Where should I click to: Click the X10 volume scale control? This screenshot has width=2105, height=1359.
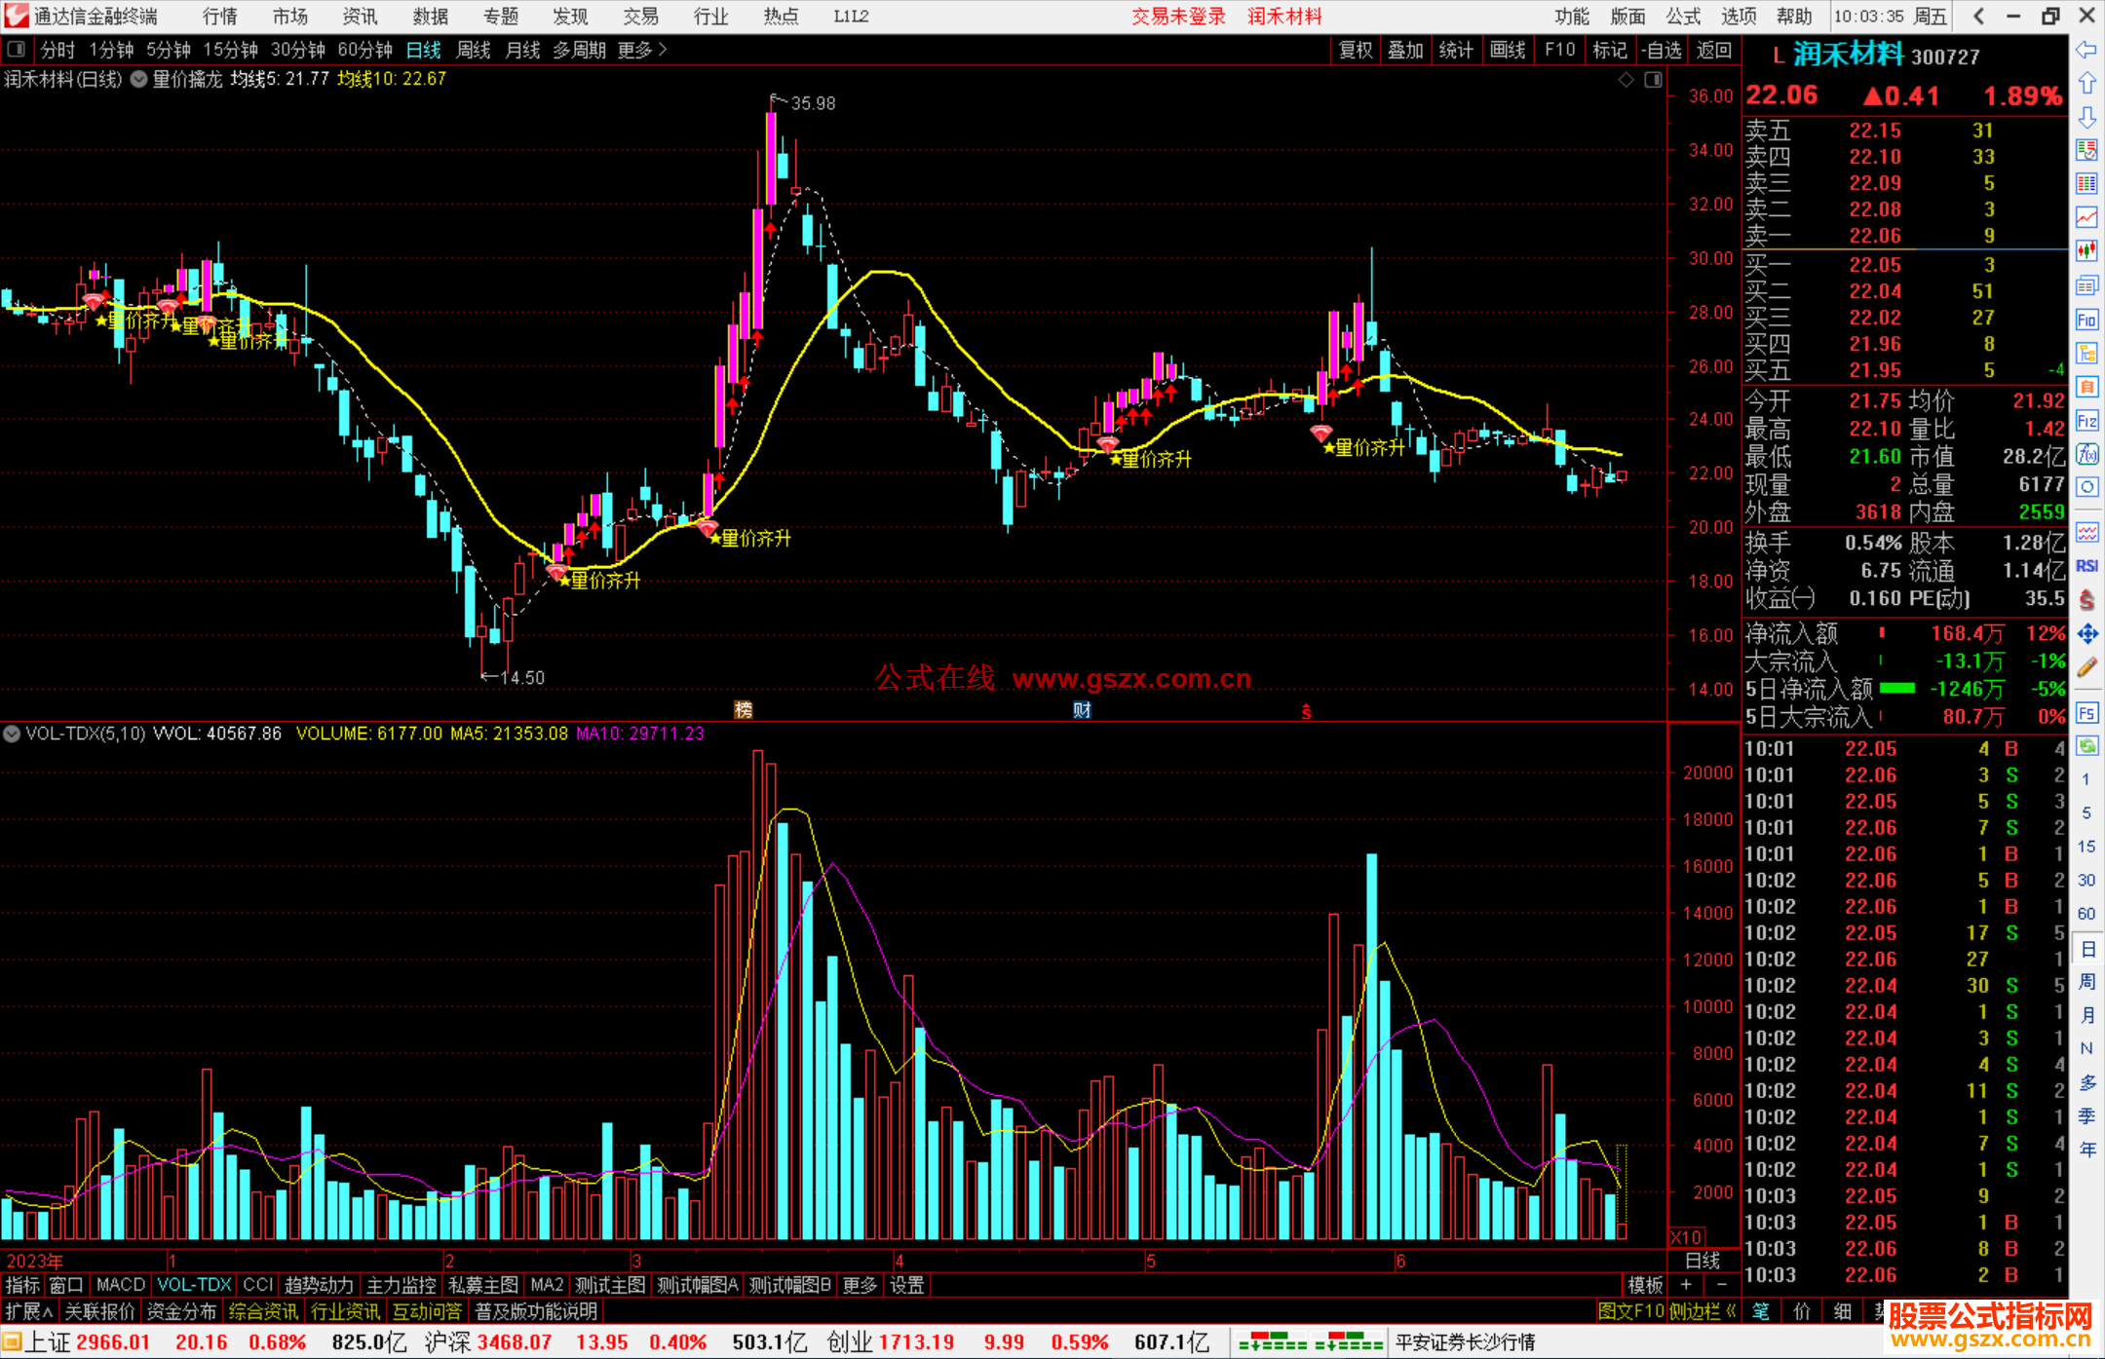coord(1686,1237)
